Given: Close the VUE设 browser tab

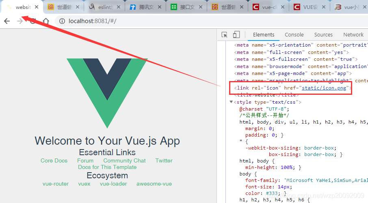Looking at the screenshot, I should pyautogui.click(x=324, y=7).
